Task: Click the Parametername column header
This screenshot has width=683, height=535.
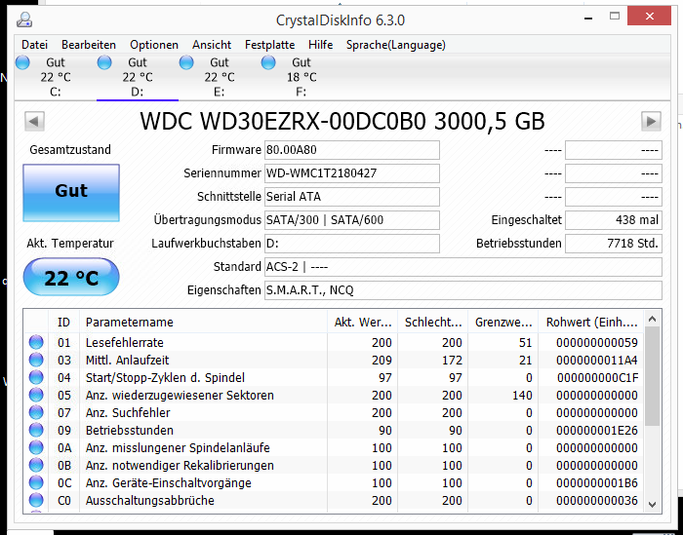Action: coord(203,322)
